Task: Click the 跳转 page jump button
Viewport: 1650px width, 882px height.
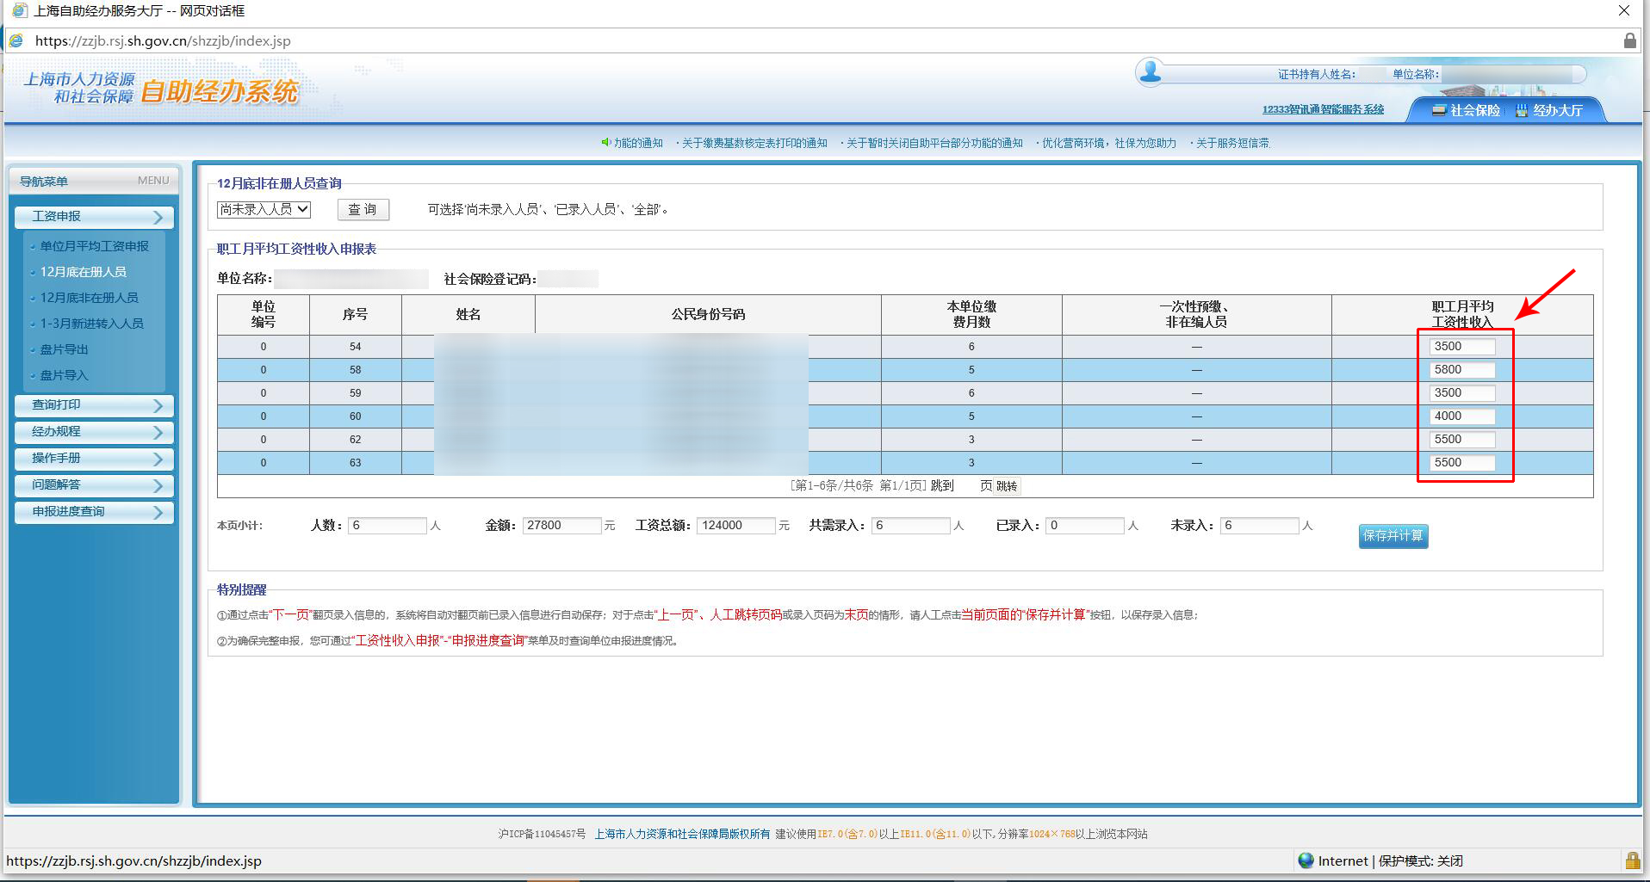Action: tap(1007, 486)
